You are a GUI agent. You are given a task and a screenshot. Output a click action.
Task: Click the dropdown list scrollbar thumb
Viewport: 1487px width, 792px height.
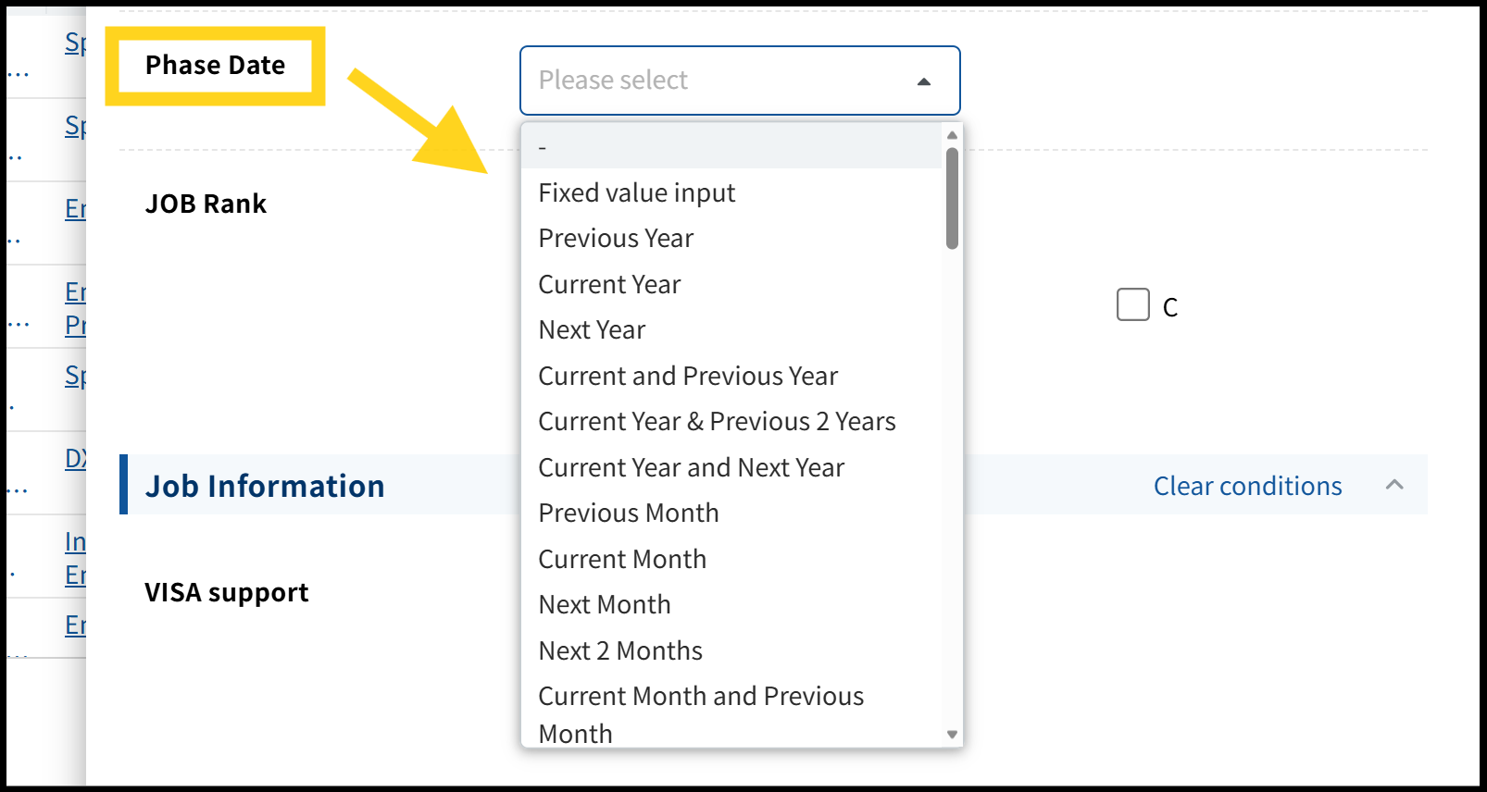point(952,198)
